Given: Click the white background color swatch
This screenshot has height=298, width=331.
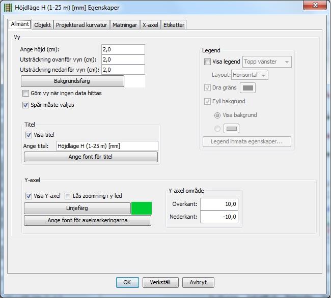Looking at the screenshot, I should coord(134,81).
